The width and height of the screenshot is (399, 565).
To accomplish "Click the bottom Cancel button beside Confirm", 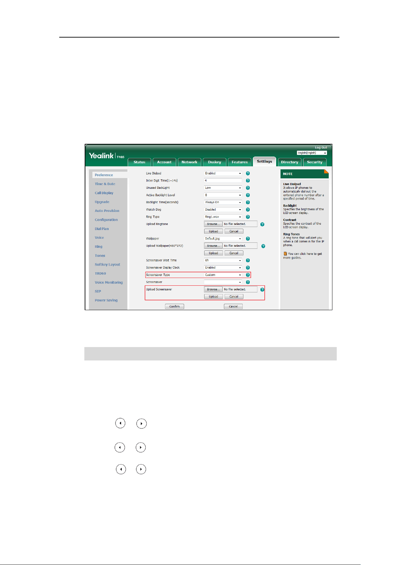I will pyautogui.click(x=233, y=306).
